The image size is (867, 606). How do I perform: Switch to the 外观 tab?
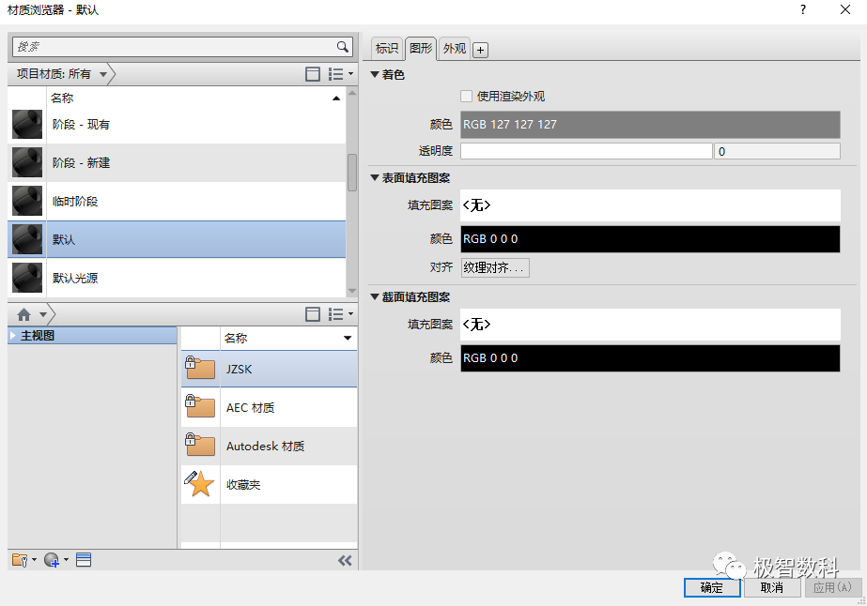tap(455, 49)
